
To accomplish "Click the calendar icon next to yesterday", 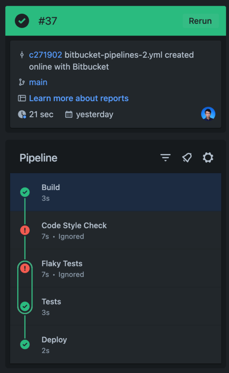I will (69, 114).
